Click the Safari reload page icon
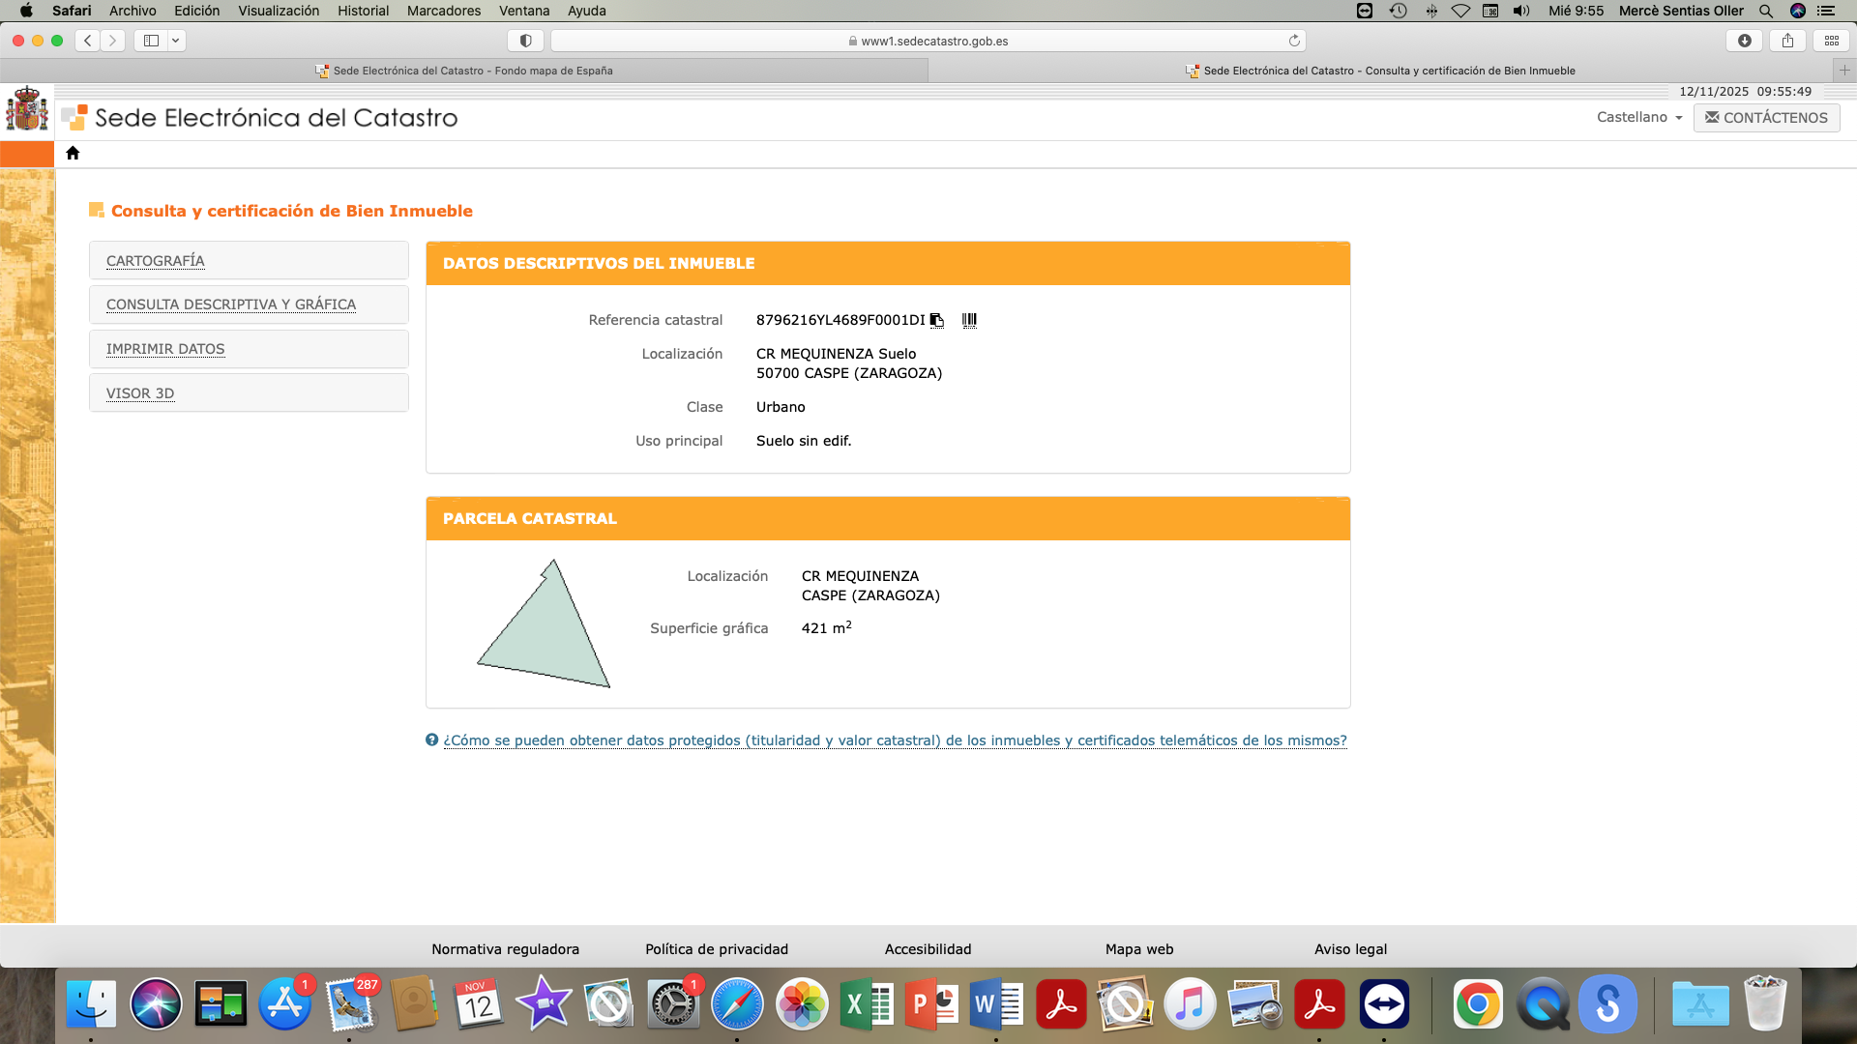Viewport: 1857px width, 1044px height. click(1294, 41)
